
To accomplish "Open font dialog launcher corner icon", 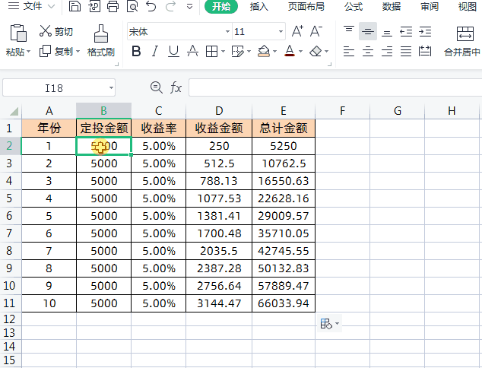I will pyautogui.click(x=329, y=65).
